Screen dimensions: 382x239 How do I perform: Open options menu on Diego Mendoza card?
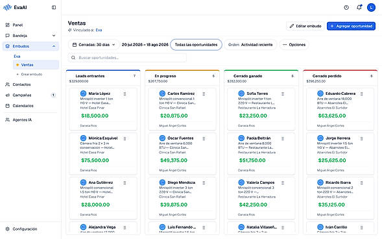click(x=204, y=182)
